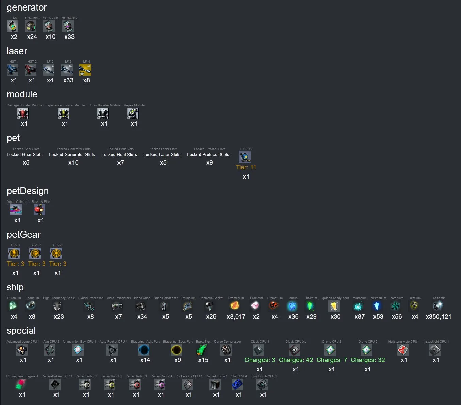Select the Advanced Jump CPU 1 icon
This screenshot has height=405, width=461.
(x=22, y=350)
